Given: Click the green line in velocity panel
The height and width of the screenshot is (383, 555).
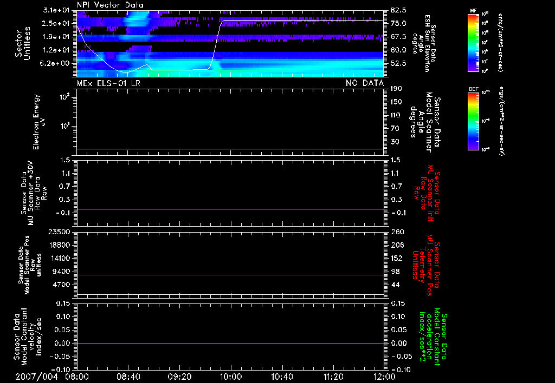Looking at the screenshot, I should point(230,343).
